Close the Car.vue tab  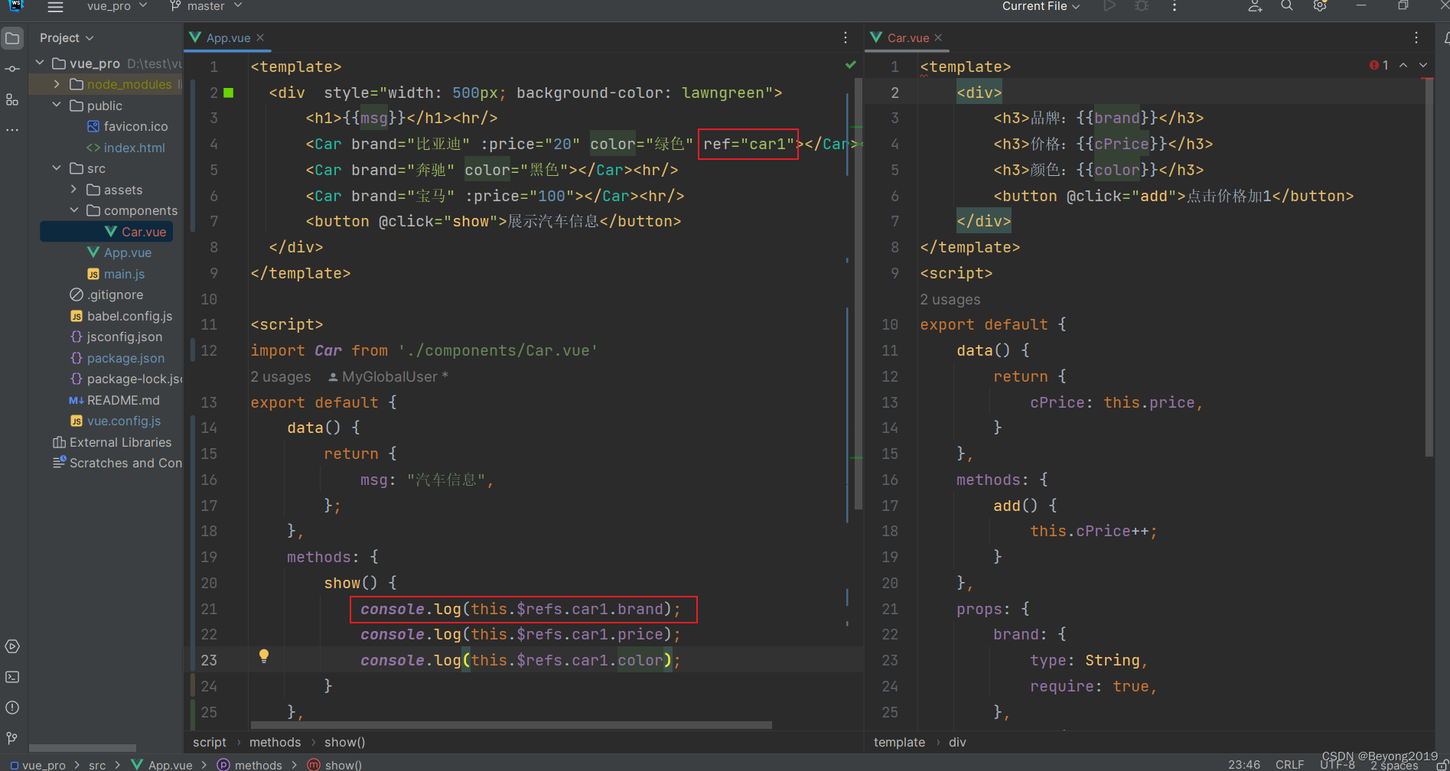(x=938, y=37)
